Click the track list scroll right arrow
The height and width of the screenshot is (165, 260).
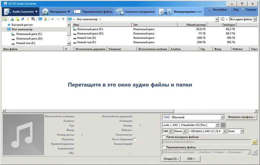[256, 111]
